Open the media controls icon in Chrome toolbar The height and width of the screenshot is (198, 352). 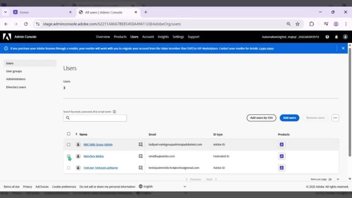pyautogui.click(x=326, y=24)
